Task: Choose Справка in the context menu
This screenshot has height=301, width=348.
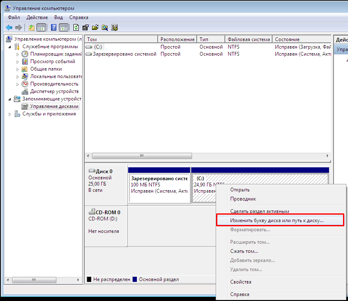Action: click(281, 294)
